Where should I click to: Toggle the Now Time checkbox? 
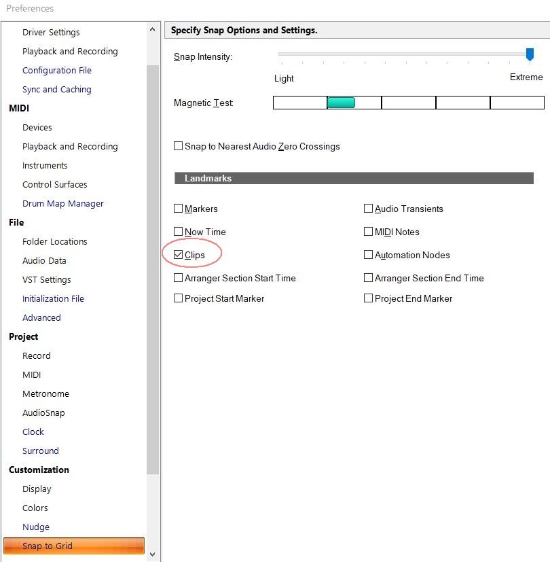(179, 232)
